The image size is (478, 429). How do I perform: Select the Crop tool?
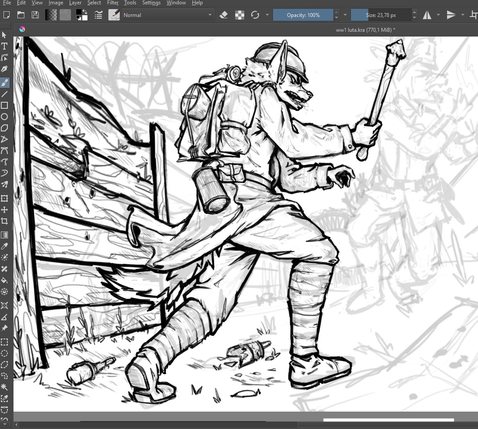click(x=4, y=221)
